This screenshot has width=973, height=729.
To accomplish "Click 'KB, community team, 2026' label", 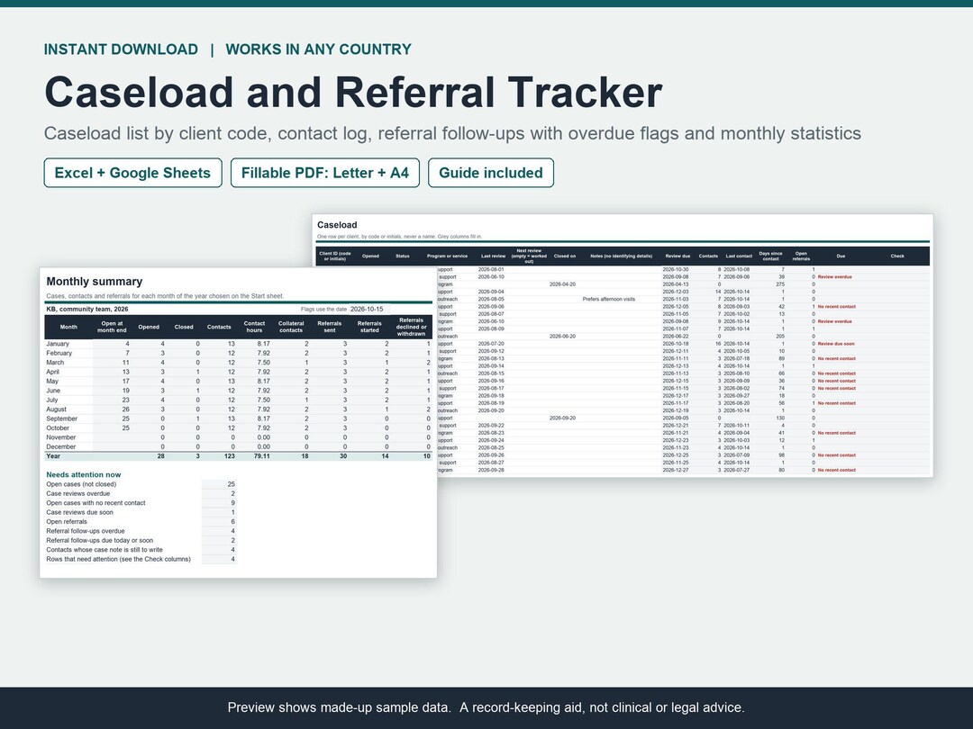I will point(87,309).
